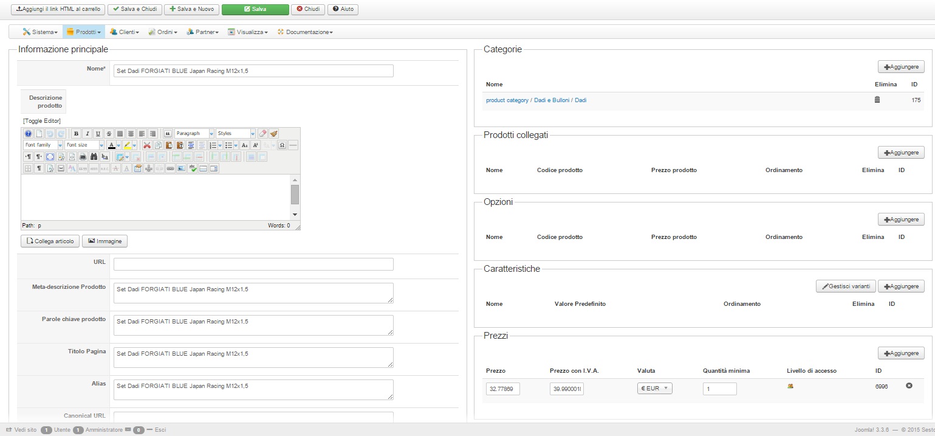Click the Bold formatting icon in editor
This screenshot has width=935, height=436.
pyautogui.click(x=77, y=134)
